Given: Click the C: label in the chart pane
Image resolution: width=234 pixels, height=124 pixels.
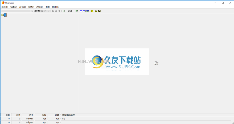Looking at the screenshot, I should (x=156, y=63).
